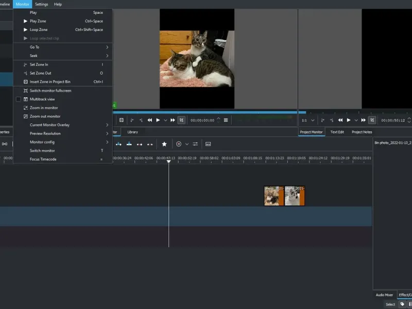Click the subtitle tool icon in timeline toolbar
412x309 pixels.
coord(209,144)
